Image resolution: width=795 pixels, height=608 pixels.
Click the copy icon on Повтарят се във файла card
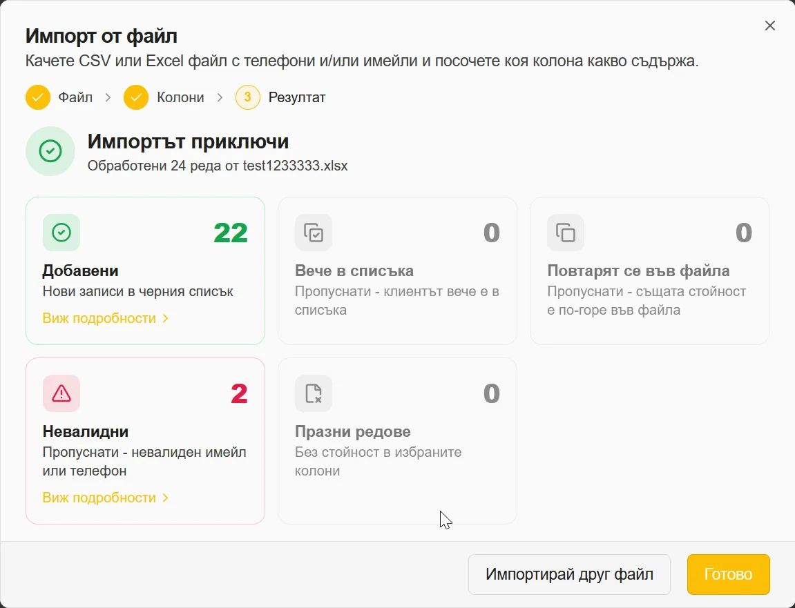pos(565,233)
